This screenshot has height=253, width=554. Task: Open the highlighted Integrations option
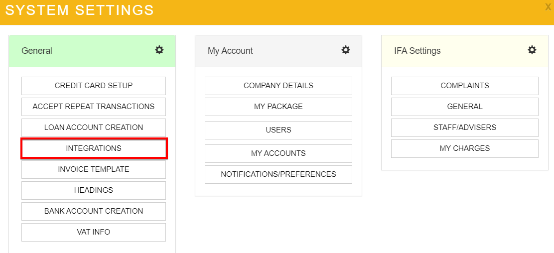94,148
